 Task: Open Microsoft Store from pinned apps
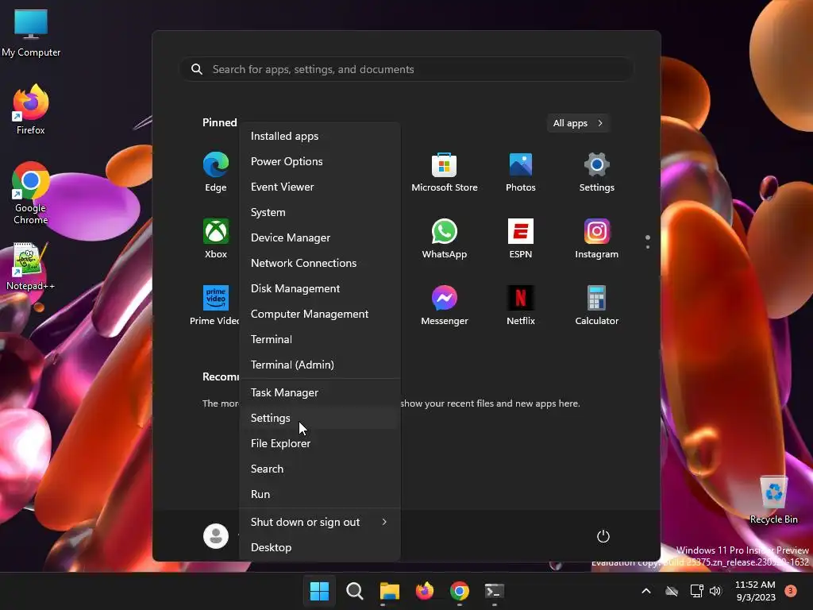tap(445, 172)
